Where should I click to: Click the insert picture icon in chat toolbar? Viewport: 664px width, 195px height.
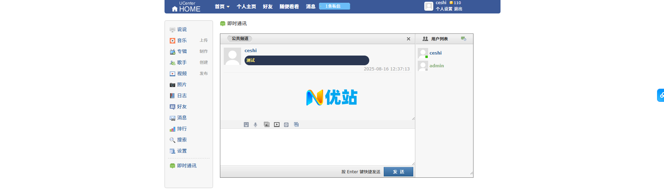tap(266, 125)
